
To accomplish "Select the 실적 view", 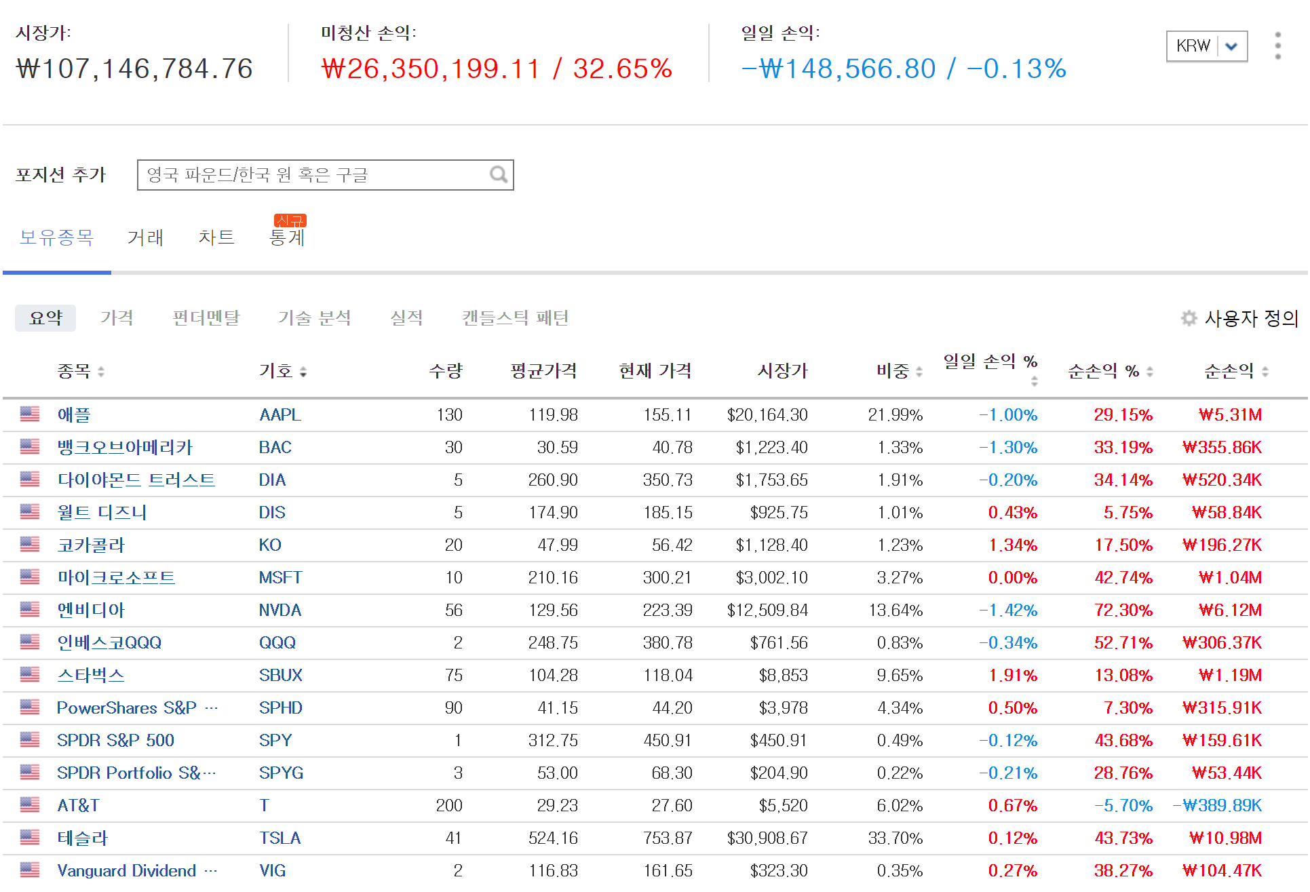I will 406,318.
